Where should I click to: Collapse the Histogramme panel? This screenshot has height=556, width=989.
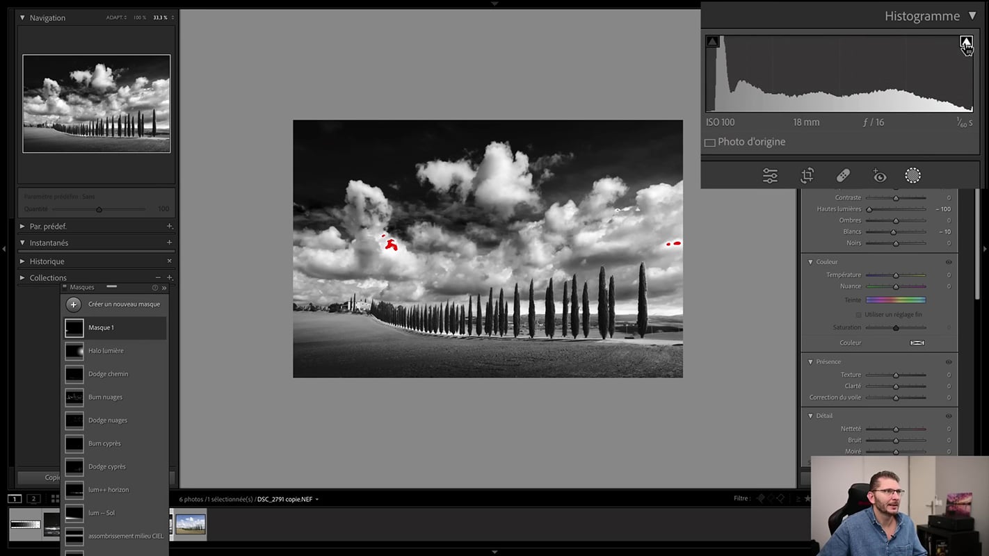pyautogui.click(x=972, y=16)
